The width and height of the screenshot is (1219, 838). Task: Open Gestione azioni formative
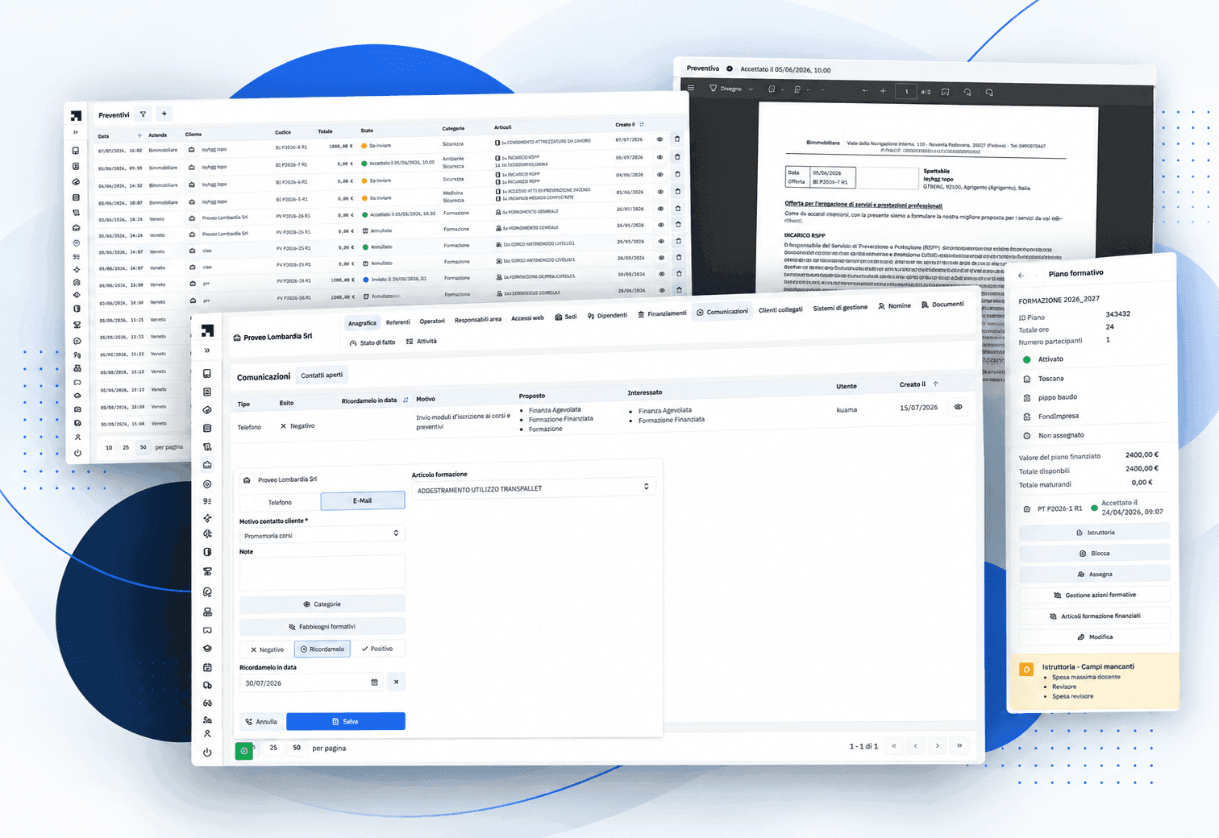click(x=1095, y=595)
